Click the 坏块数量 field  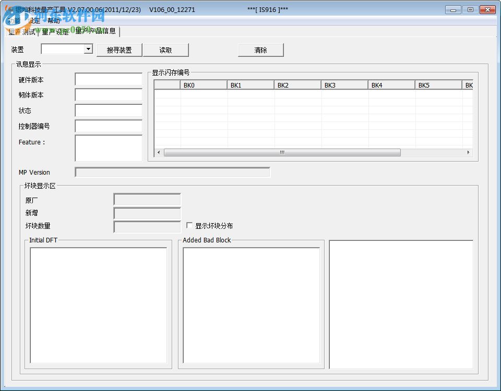click(x=147, y=227)
